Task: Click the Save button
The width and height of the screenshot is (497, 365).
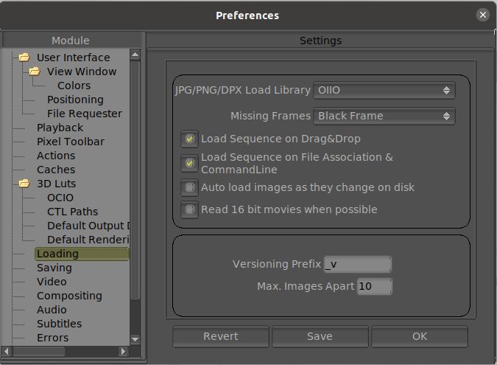Action: point(320,336)
